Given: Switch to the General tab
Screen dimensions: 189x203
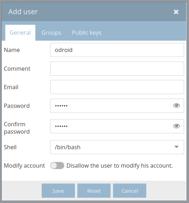Looking at the screenshot, I should pos(20,33).
